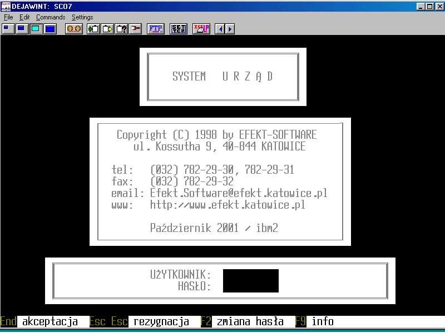The width and height of the screenshot is (445, 333).
Task: Click the UŻYTKOWNIK label
Action: 180,274
